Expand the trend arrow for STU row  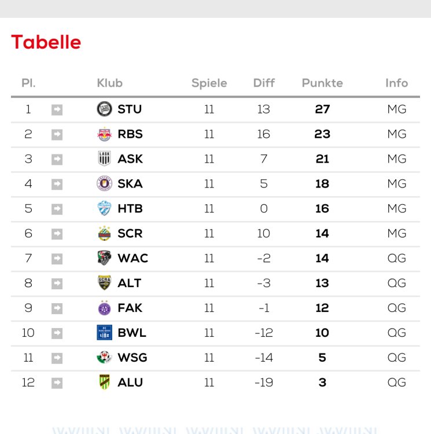(57, 109)
